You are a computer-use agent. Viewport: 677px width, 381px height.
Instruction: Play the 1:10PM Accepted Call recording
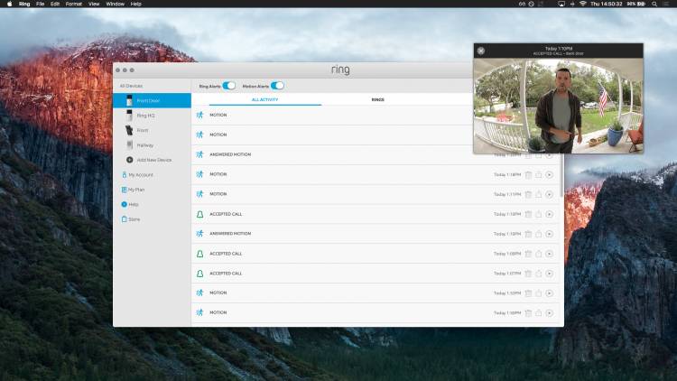point(549,214)
